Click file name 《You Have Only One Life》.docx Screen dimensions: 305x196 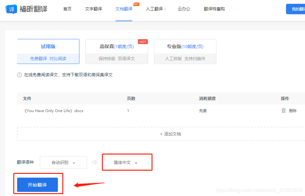[x=53, y=111]
